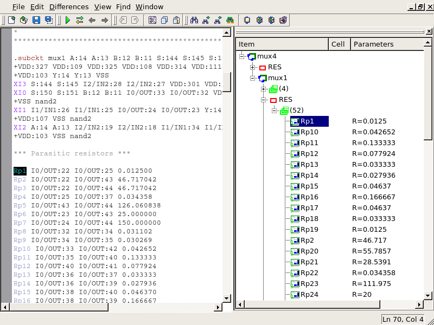
Task: Click the blue Save floppy icon
Action: pos(36,20)
